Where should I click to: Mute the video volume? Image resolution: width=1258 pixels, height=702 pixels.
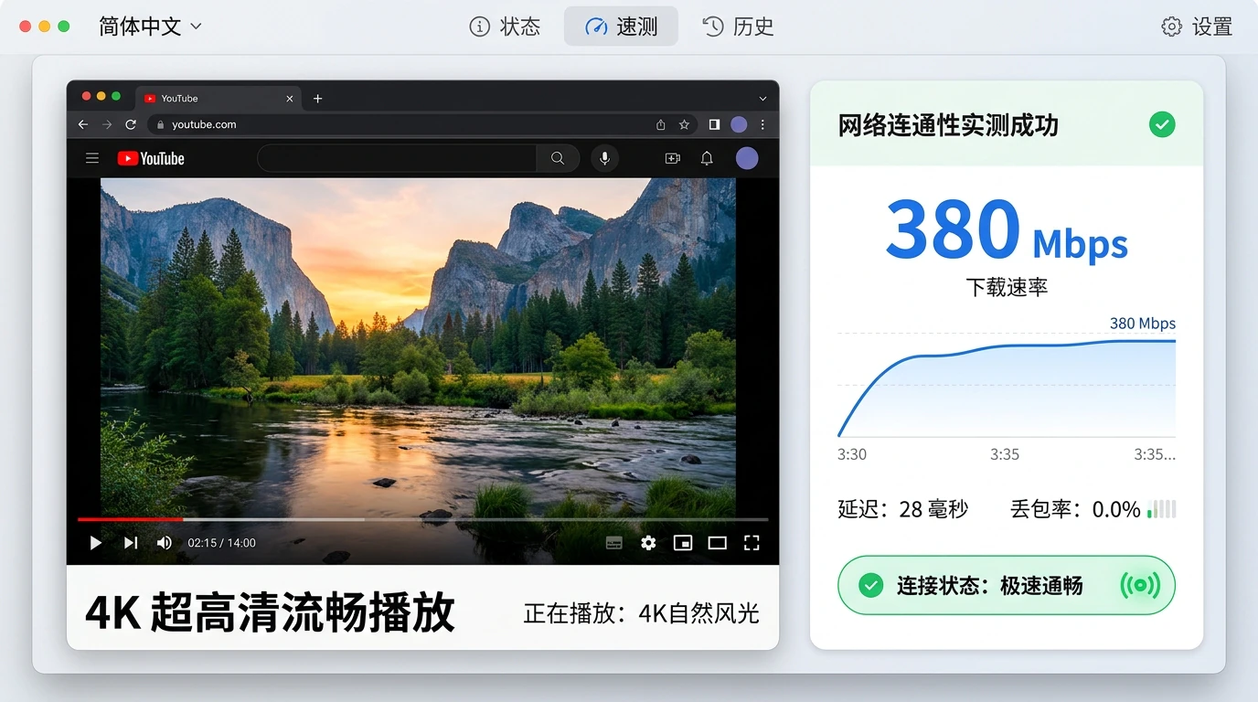coord(165,543)
